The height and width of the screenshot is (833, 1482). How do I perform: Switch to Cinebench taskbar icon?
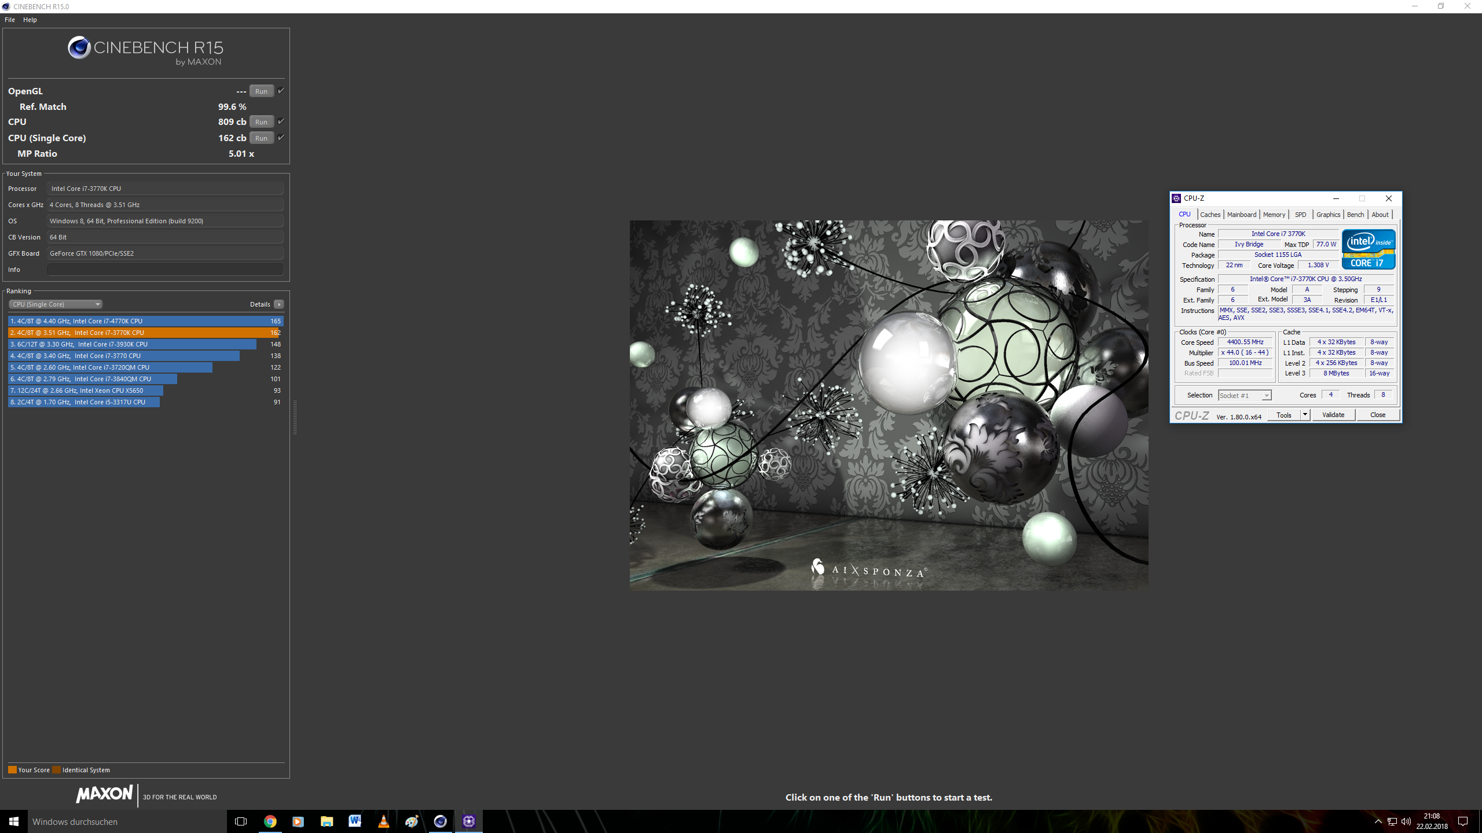click(440, 821)
